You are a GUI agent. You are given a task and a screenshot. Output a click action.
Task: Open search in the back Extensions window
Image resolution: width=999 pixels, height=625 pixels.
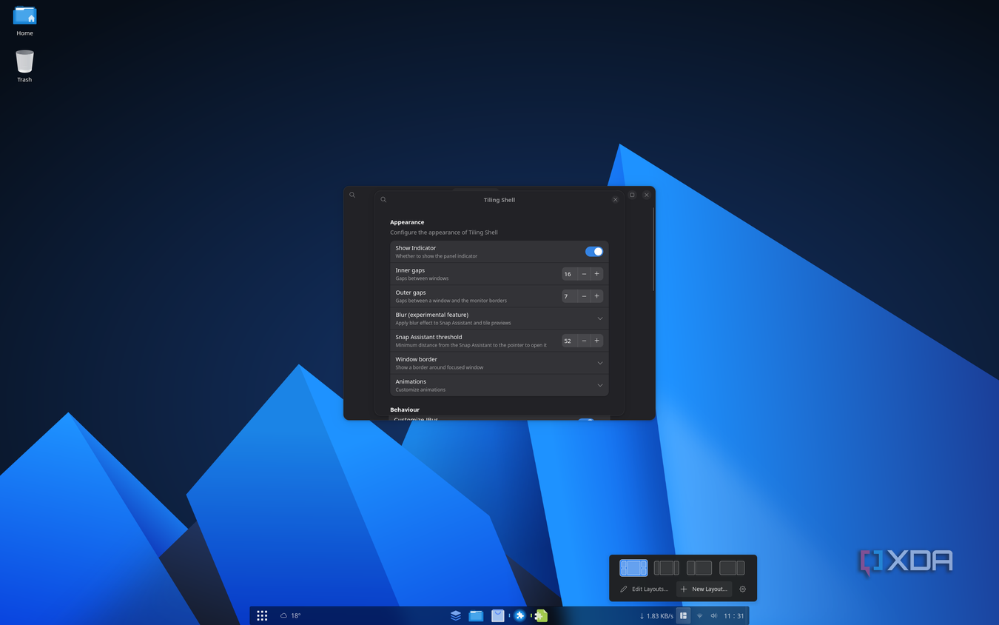352,195
